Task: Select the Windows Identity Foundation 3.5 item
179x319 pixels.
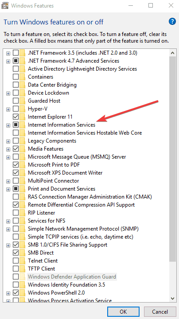Action: 66,285
